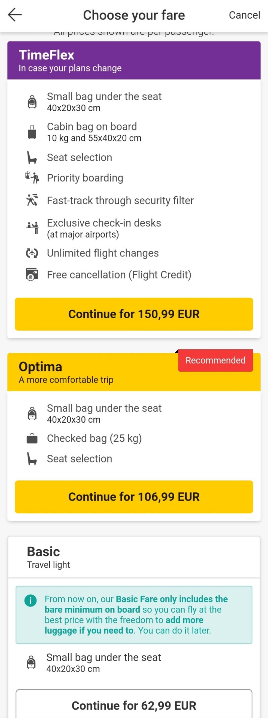This screenshot has height=718, width=268.
Task: Tap the TimeFlex small bag backpack icon
Action: (x=32, y=102)
